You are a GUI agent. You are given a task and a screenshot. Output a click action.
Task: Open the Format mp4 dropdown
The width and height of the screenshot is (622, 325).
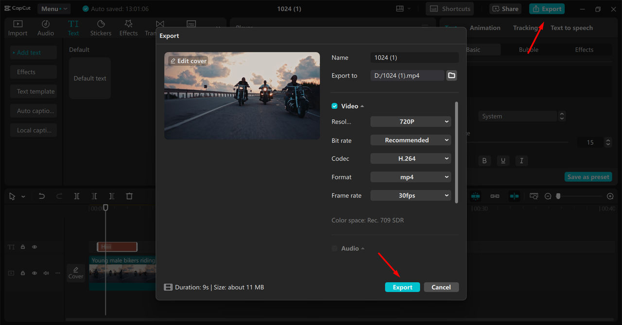tap(411, 177)
